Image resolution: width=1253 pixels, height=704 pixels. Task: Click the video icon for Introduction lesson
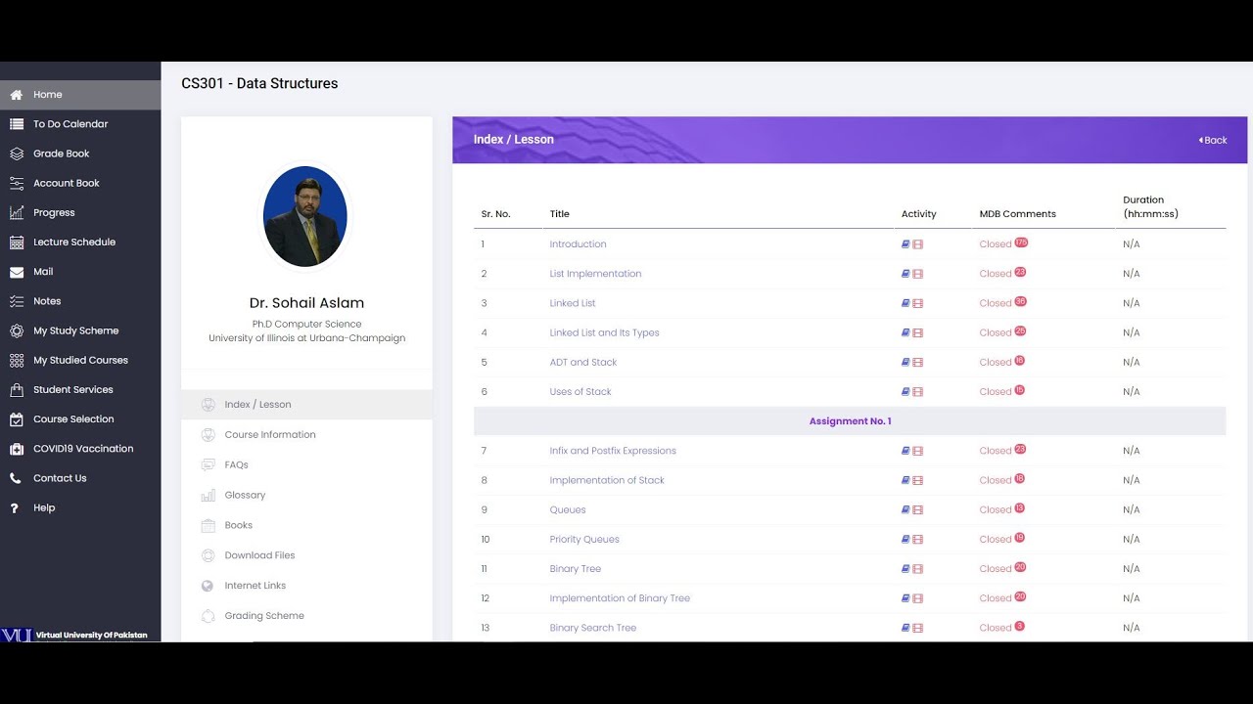tap(918, 244)
